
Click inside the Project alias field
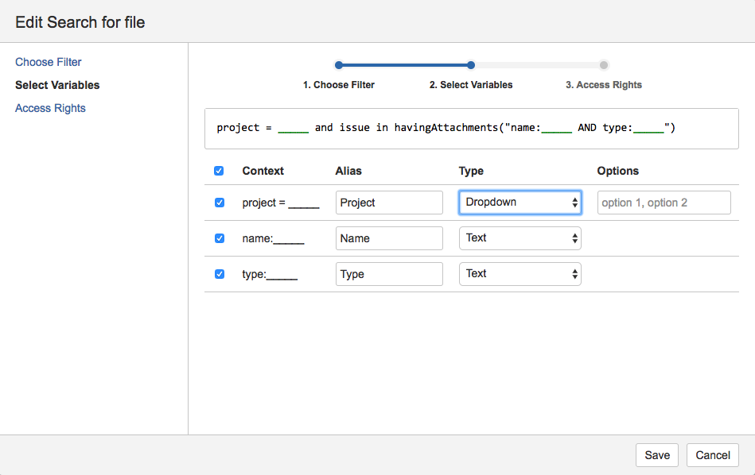pyautogui.click(x=389, y=203)
